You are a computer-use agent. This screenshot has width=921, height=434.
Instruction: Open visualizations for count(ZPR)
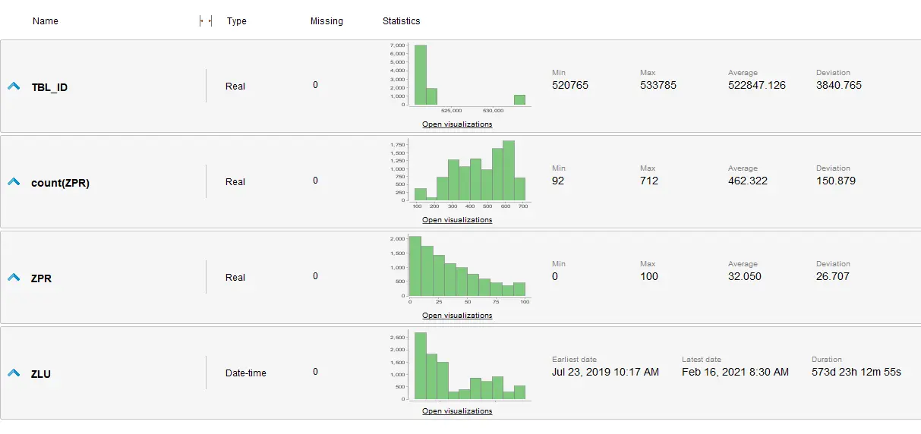457,220
